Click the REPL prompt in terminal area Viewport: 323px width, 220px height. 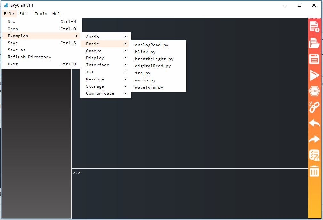pyautogui.click(x=77, y=173)
